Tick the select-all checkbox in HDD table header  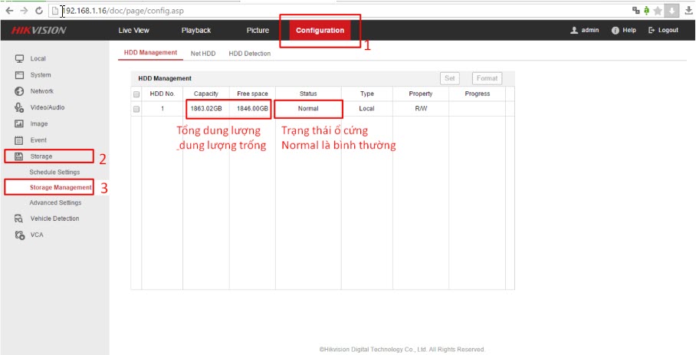pyautogui.click(x=136, y=94)
